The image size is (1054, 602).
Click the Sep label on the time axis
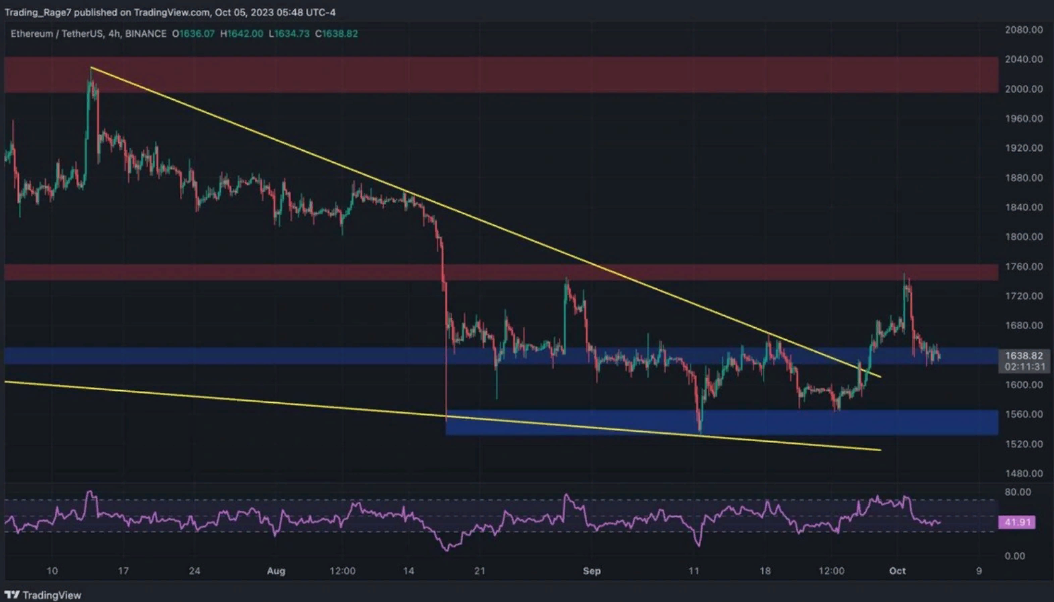coord(591,571)
